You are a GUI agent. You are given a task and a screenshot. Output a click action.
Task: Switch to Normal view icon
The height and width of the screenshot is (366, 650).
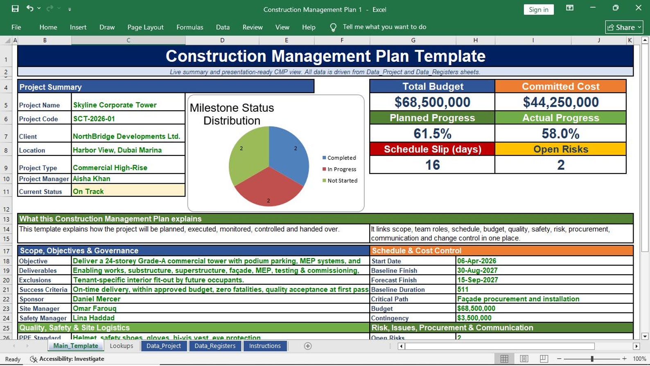[x=504, y=359]
